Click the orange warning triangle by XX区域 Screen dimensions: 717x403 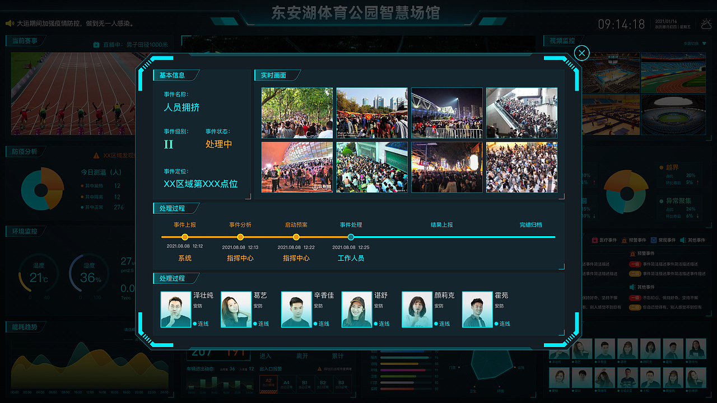coord(96,156)
